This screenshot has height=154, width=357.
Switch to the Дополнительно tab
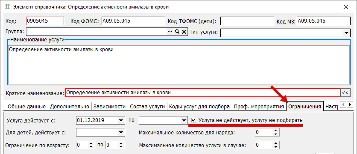pos(70,107)
